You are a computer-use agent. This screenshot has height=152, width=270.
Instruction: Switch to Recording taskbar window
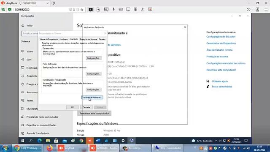point(135,148)
